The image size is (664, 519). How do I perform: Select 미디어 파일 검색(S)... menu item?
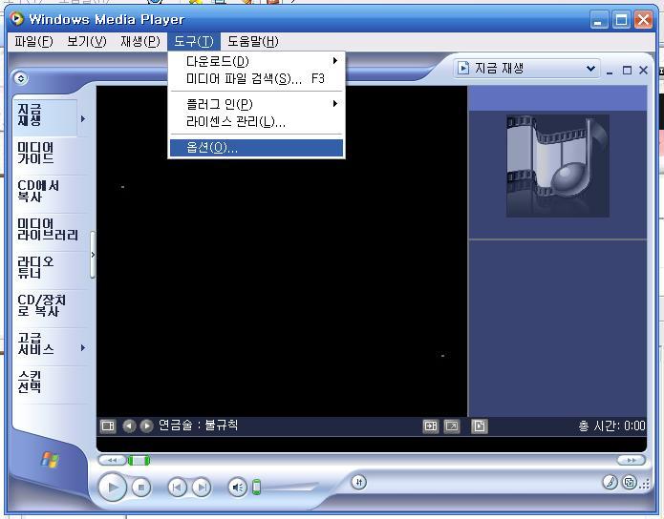[x=257, y=78]
